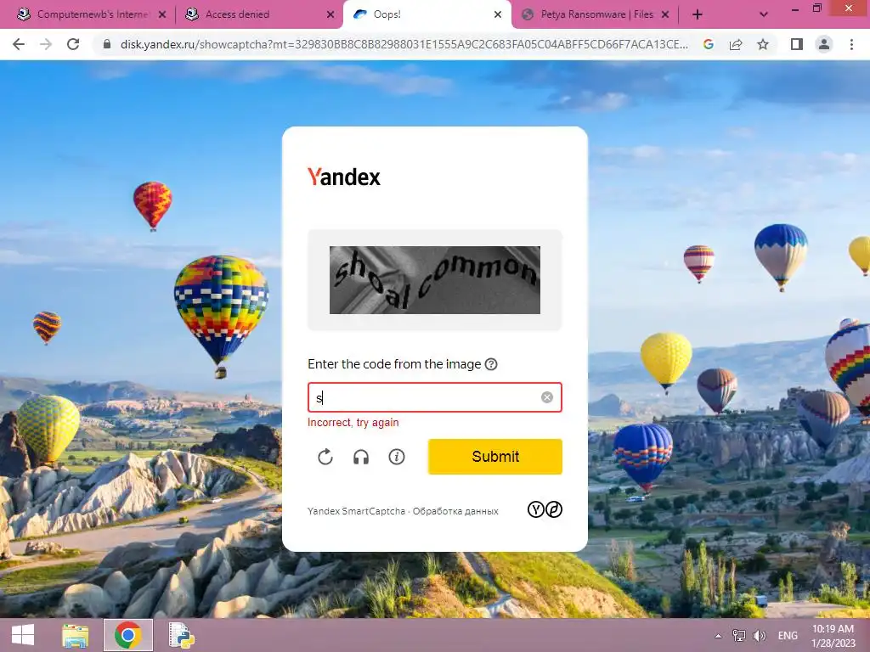Open Google icon in address bar
This screenshot has height=652, width=870.
tap(709, 44)
